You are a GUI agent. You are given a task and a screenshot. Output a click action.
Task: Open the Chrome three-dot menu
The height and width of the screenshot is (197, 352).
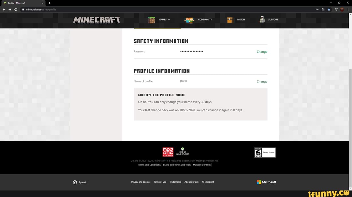point(348,9)
